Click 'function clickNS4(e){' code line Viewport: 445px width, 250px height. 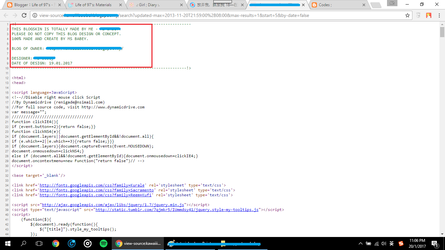tap(36, 132)
